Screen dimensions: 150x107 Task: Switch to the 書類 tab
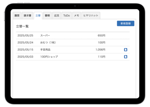(x=47, y=16)
